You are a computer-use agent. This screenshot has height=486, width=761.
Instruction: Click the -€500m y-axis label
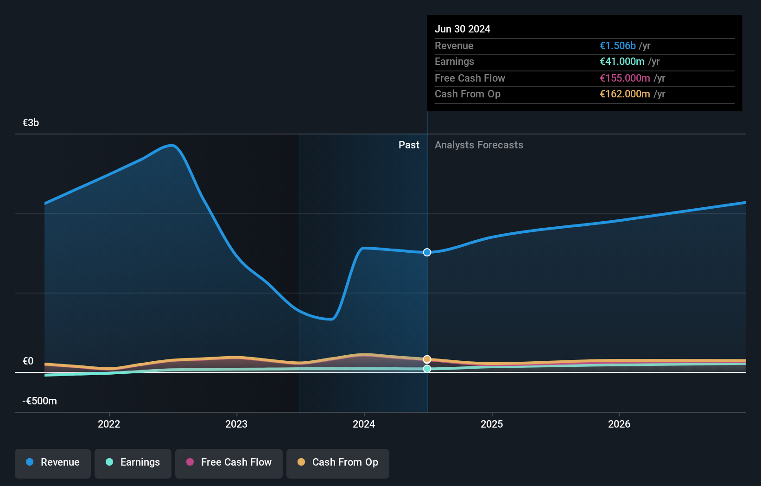click(39, 401)
